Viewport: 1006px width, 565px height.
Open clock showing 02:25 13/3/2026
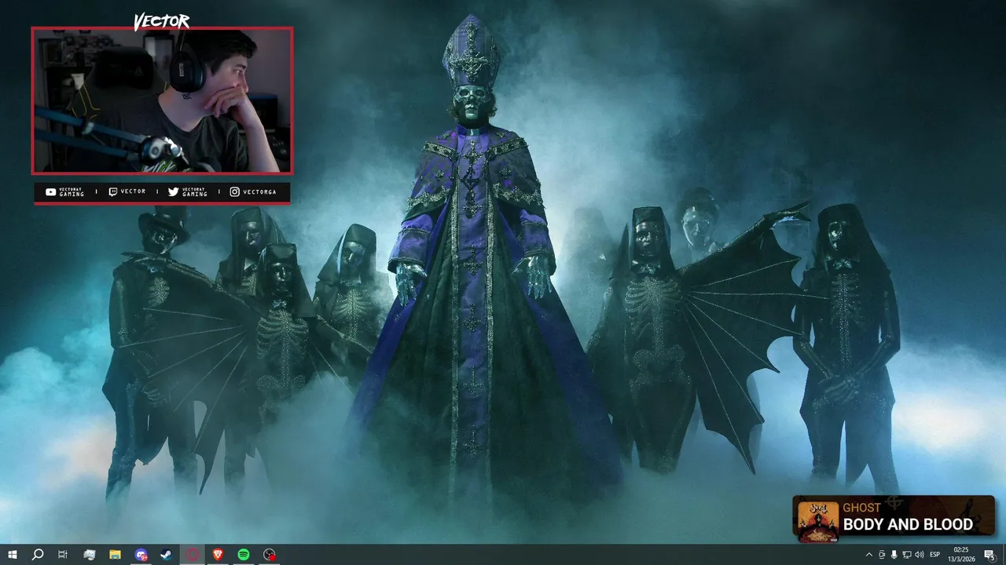(x=961, y=555)
